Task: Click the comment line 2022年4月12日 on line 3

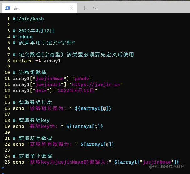Action: click(x=34, y=31)
